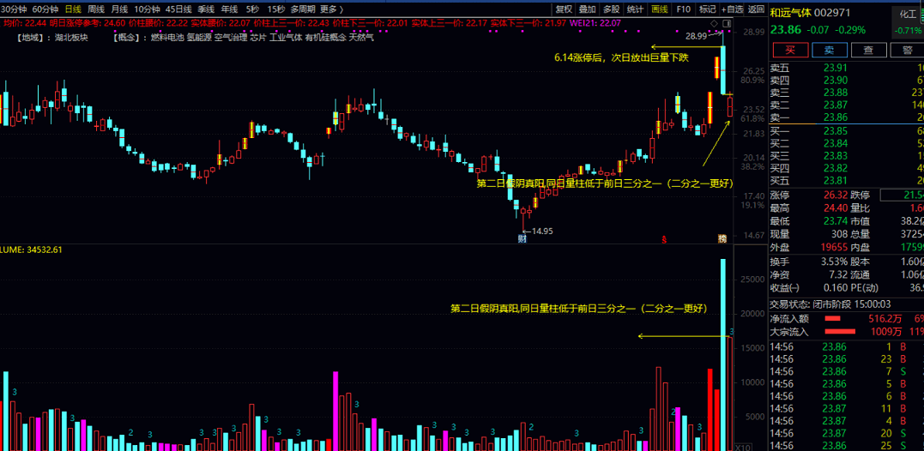Click trade row with volume 23 B
Image resolution: width=924 pixels, height=451 pixels.
[x=847, y=358]
